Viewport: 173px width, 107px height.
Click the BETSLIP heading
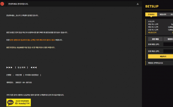[152, 6]
